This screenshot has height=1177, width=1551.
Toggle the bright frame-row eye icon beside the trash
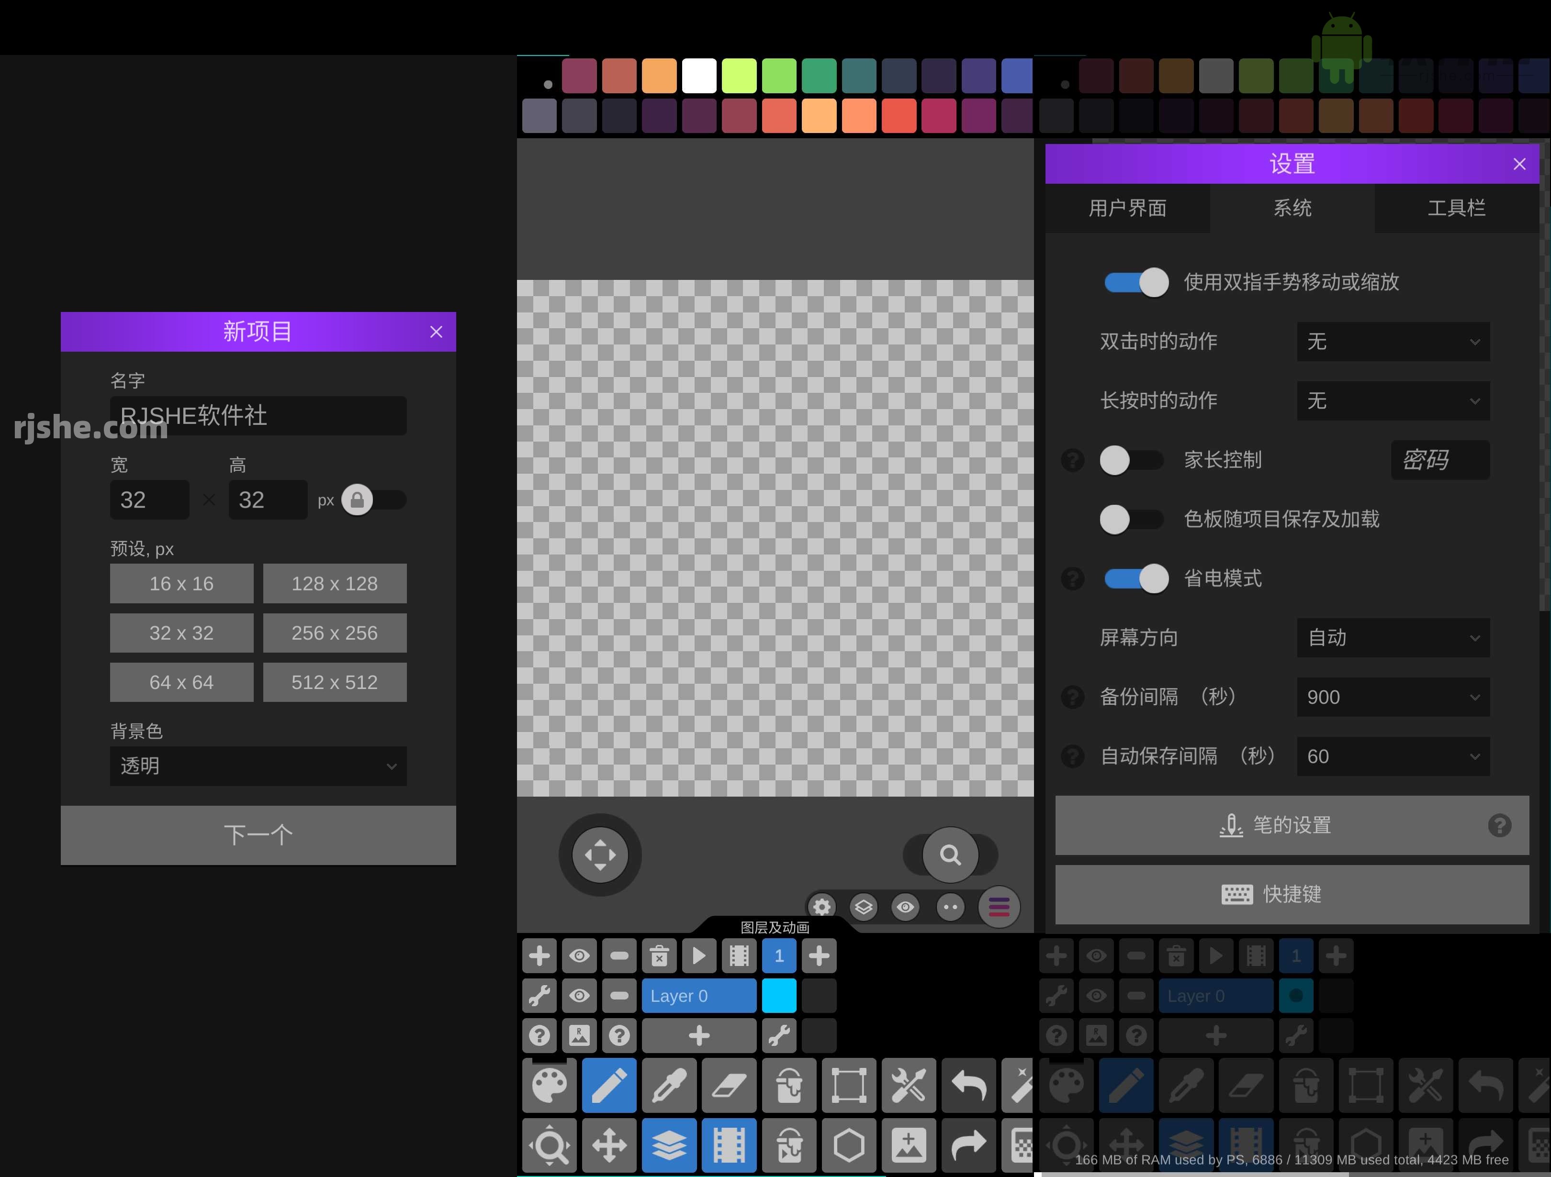click(579, 955)
